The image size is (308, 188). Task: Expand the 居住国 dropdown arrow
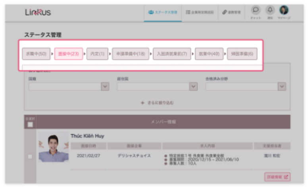(x=193, y=86)
